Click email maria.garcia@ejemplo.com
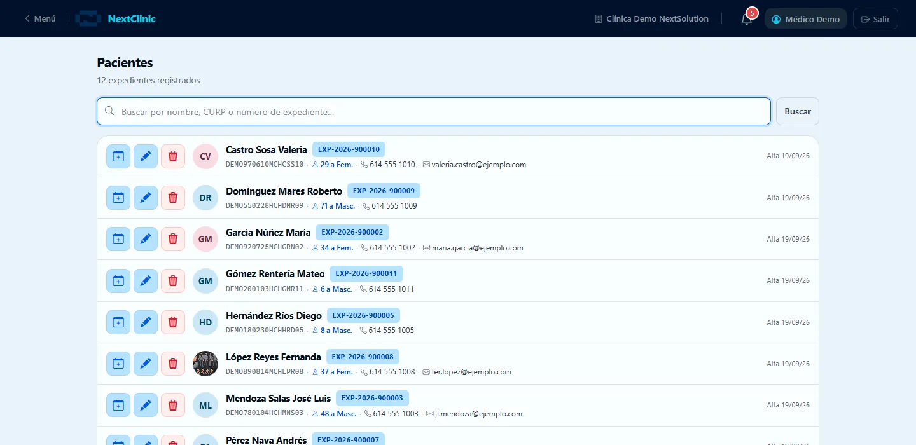This screenshot has height=445, width=916. [x=478, y=248]
